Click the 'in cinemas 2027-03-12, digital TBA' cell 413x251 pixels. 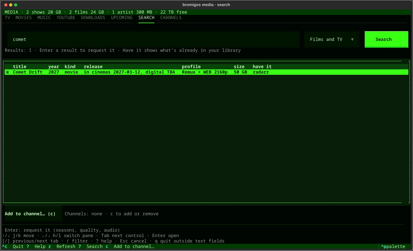(x=129, y=72)
